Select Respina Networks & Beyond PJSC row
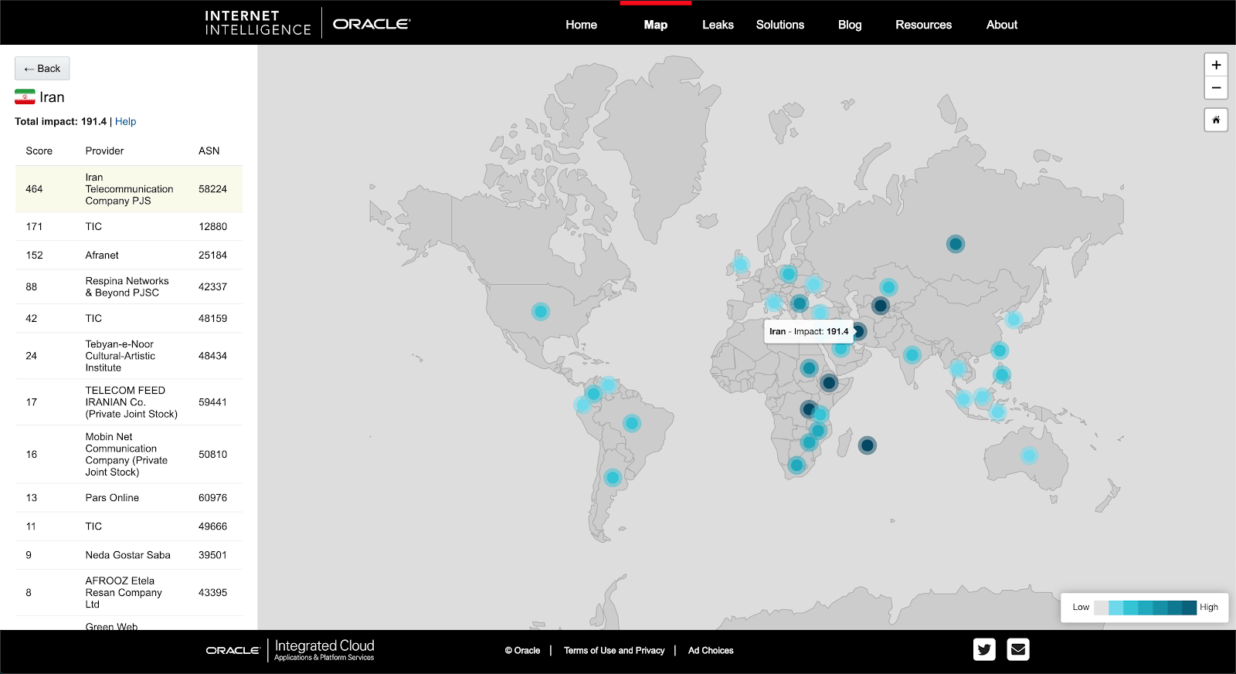 coord(129,287)
